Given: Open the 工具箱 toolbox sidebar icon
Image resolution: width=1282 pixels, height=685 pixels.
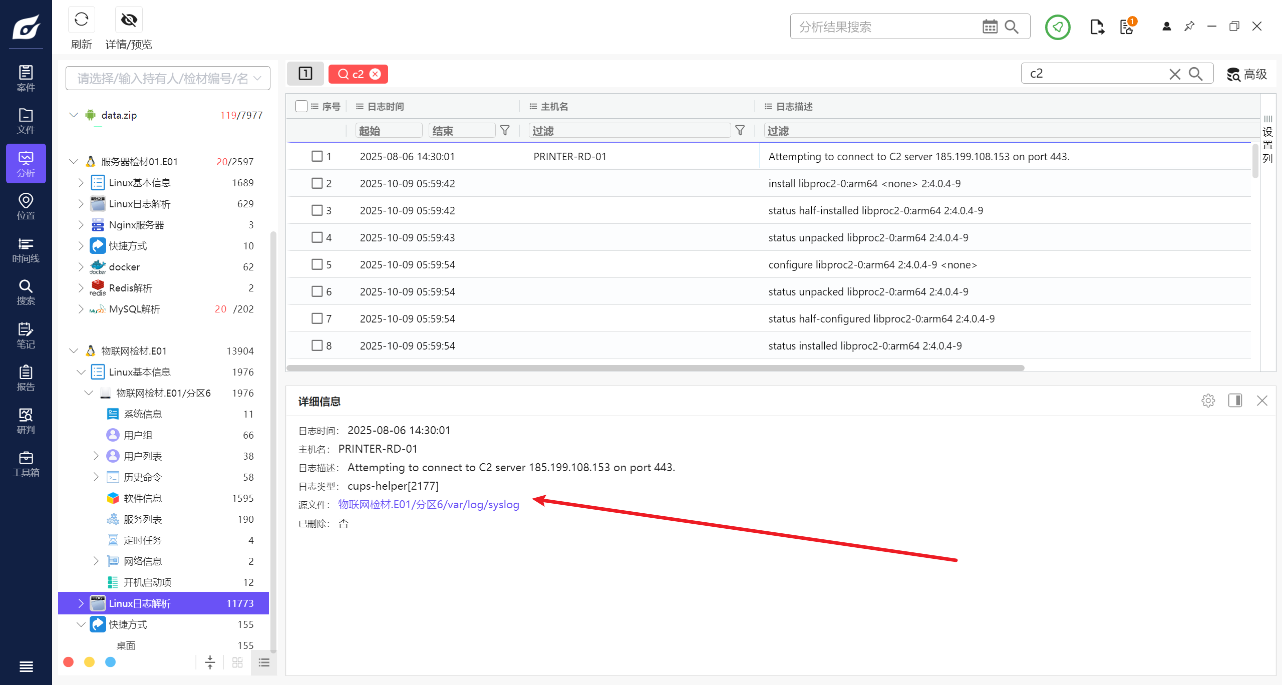Looking at the screenshot, I should point(26,464).
